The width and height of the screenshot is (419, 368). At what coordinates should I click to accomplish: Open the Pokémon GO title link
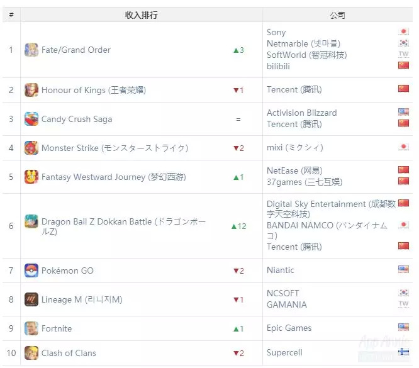pos(67,270)
